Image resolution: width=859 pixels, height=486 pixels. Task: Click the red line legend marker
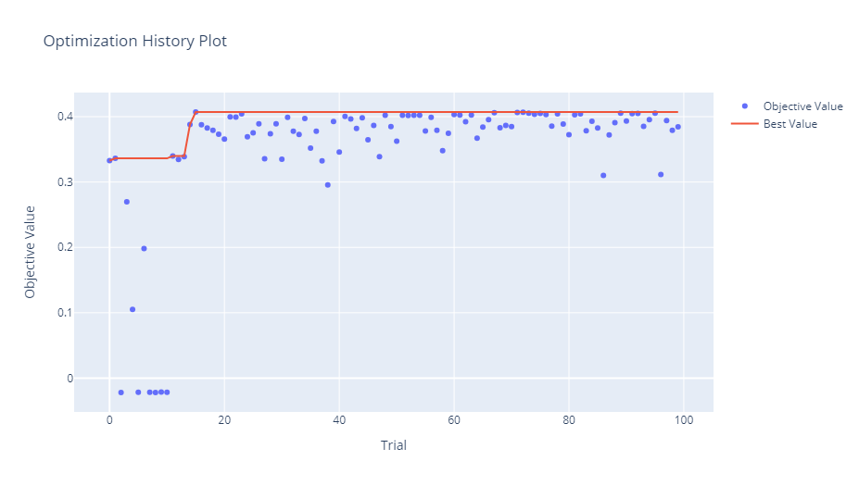pyautogui.click(x=744, y=124)
